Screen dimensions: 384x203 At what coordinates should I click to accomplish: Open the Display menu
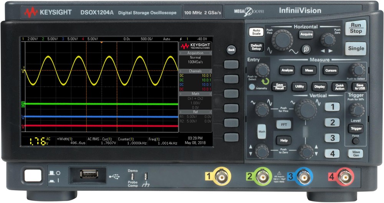(x=319, y=87)
